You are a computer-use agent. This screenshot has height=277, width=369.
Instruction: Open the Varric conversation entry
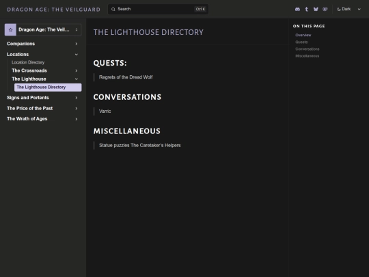[x=105, y=111]
